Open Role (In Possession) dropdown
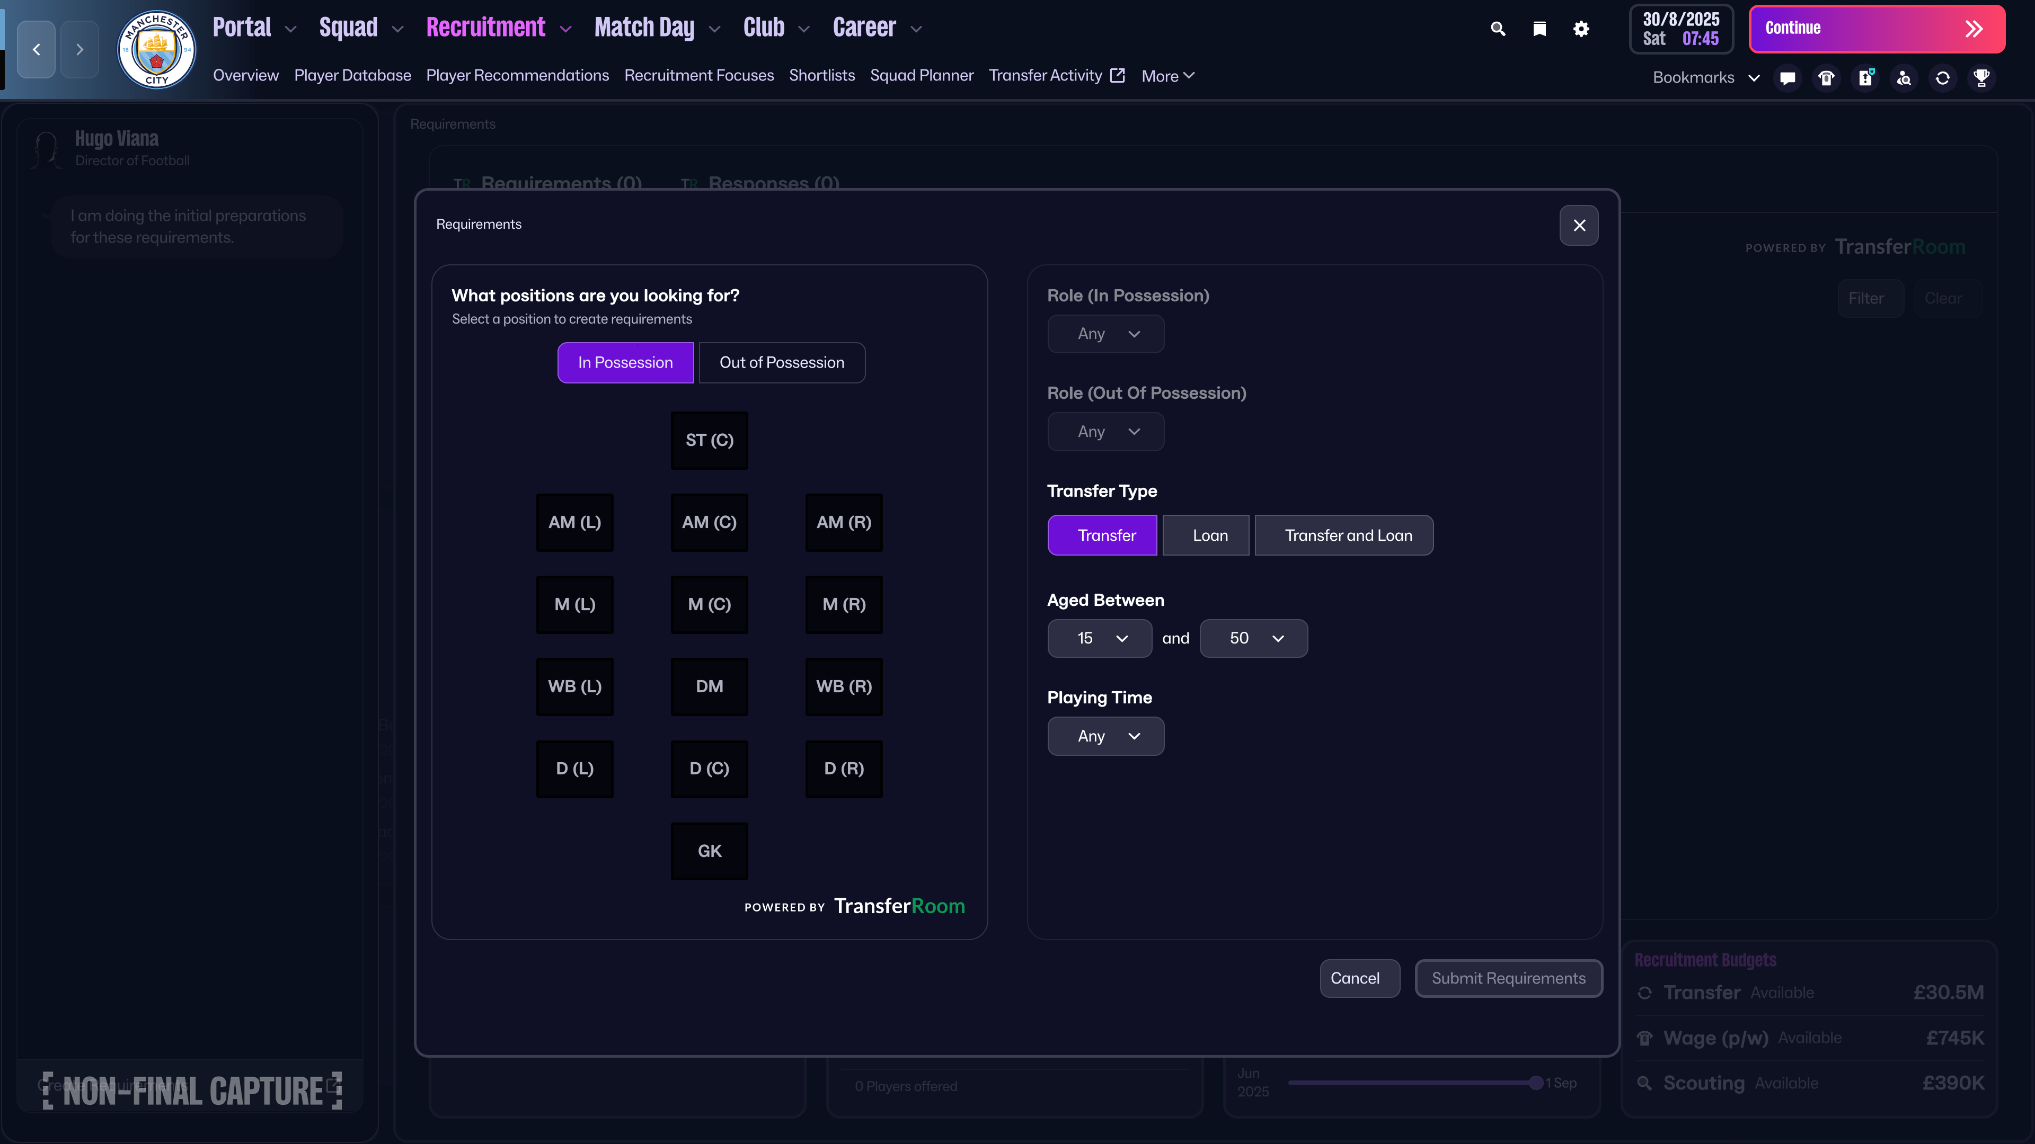Image resolution: width=2035 pixels, height=1144 pixels. 1105,334
